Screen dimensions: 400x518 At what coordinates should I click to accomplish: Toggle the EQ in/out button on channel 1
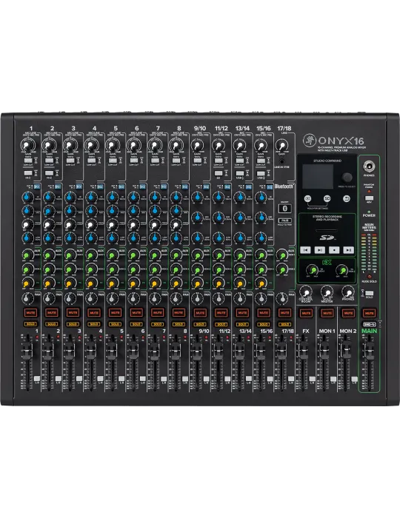click(x=37, y=186)
